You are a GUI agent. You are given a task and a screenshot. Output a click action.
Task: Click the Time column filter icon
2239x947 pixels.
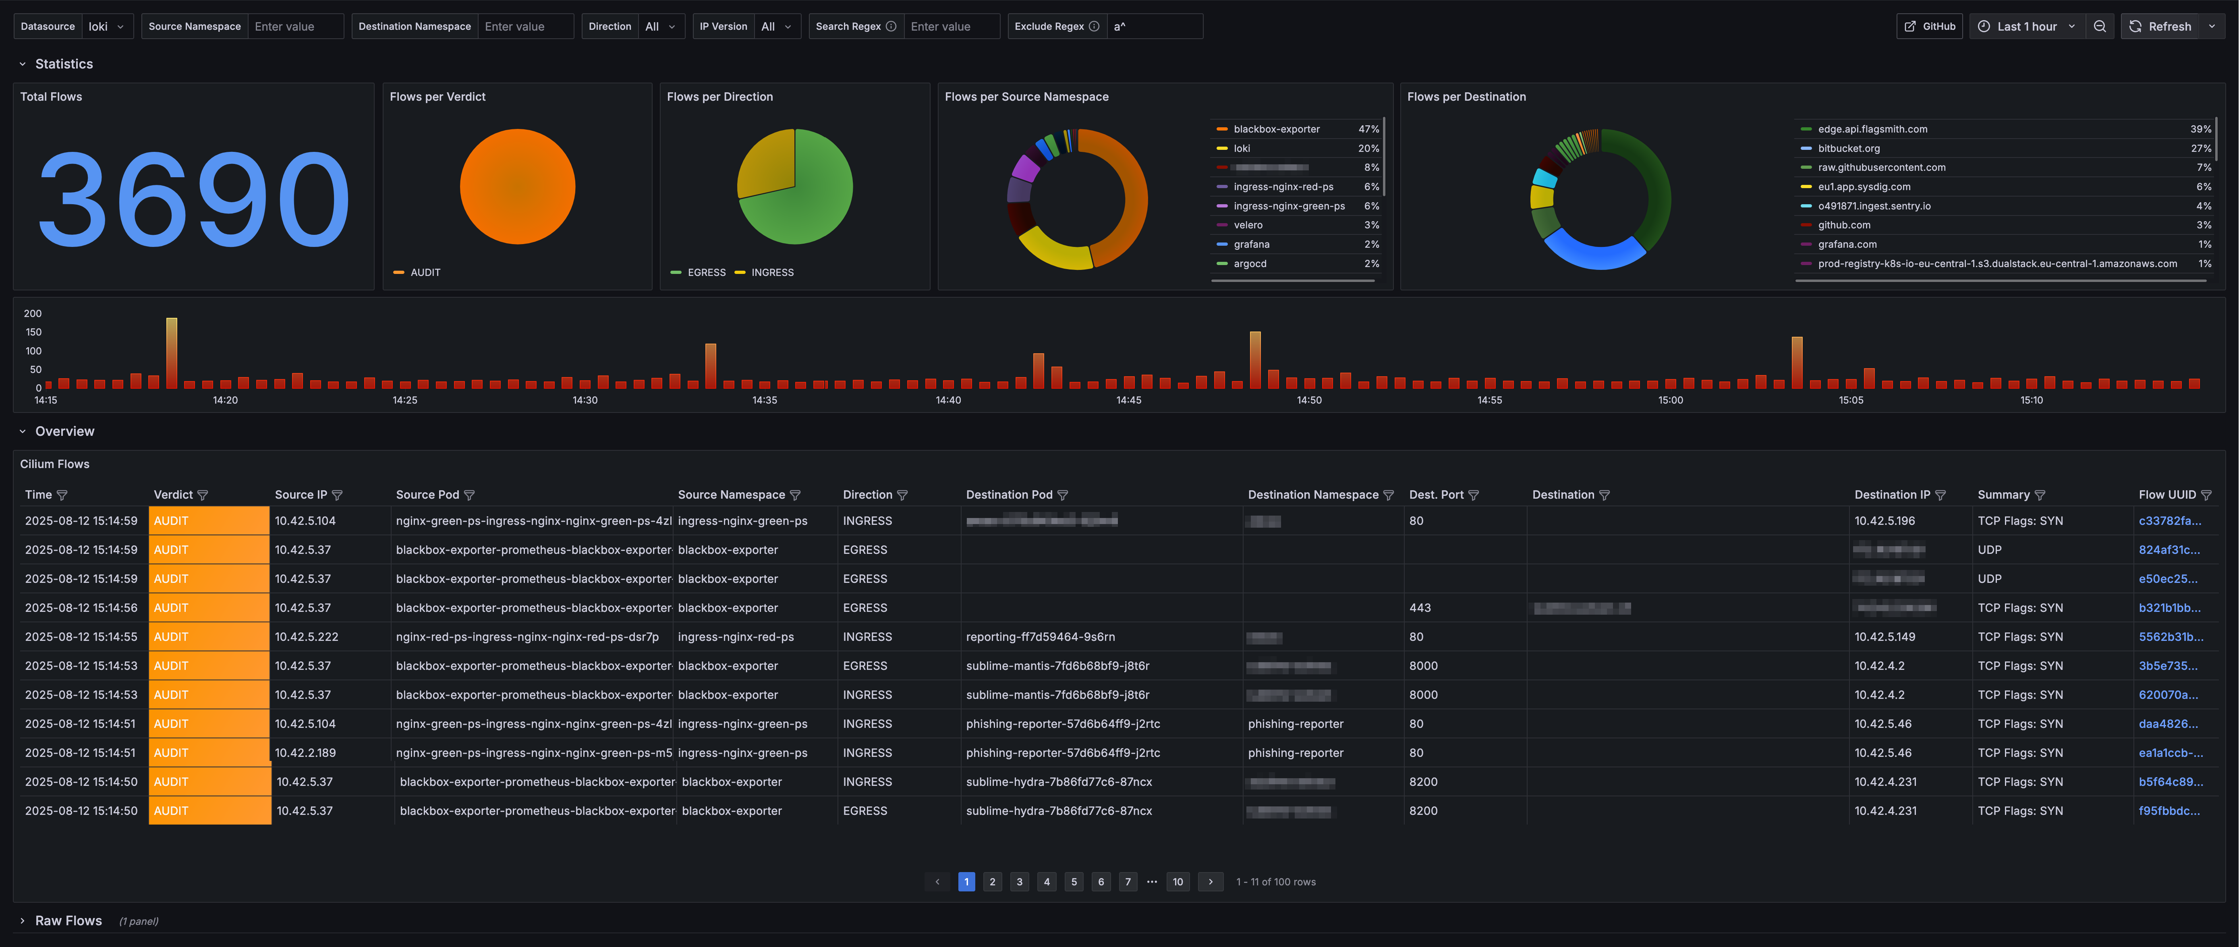[62, 495]
